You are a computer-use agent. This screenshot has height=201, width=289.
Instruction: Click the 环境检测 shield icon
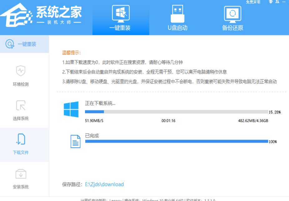click(21, 71)
